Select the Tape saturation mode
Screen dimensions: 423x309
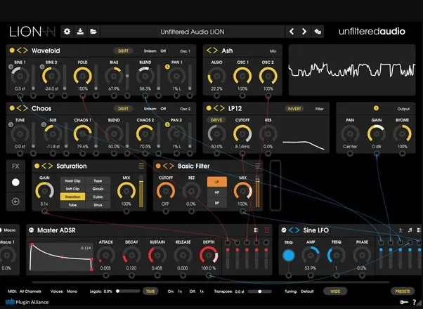(x=98, y=181)
